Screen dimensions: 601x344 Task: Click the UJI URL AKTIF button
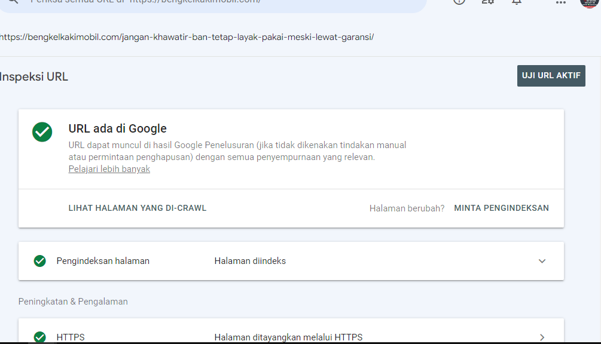(x=551, y=76)
